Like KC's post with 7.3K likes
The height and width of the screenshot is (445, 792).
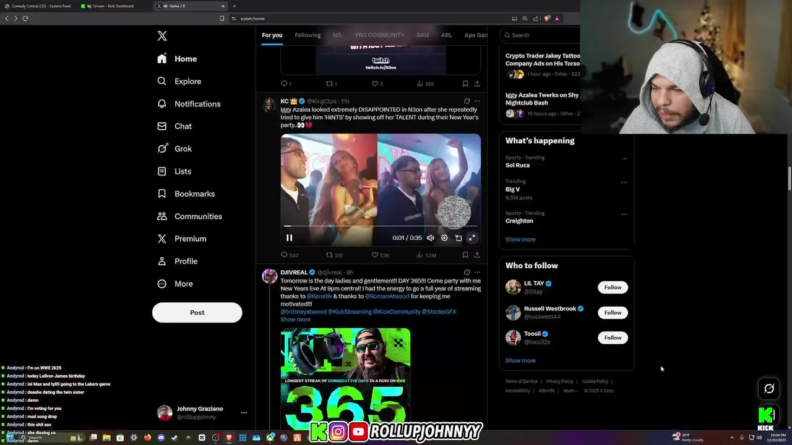(x=380, y=255)
